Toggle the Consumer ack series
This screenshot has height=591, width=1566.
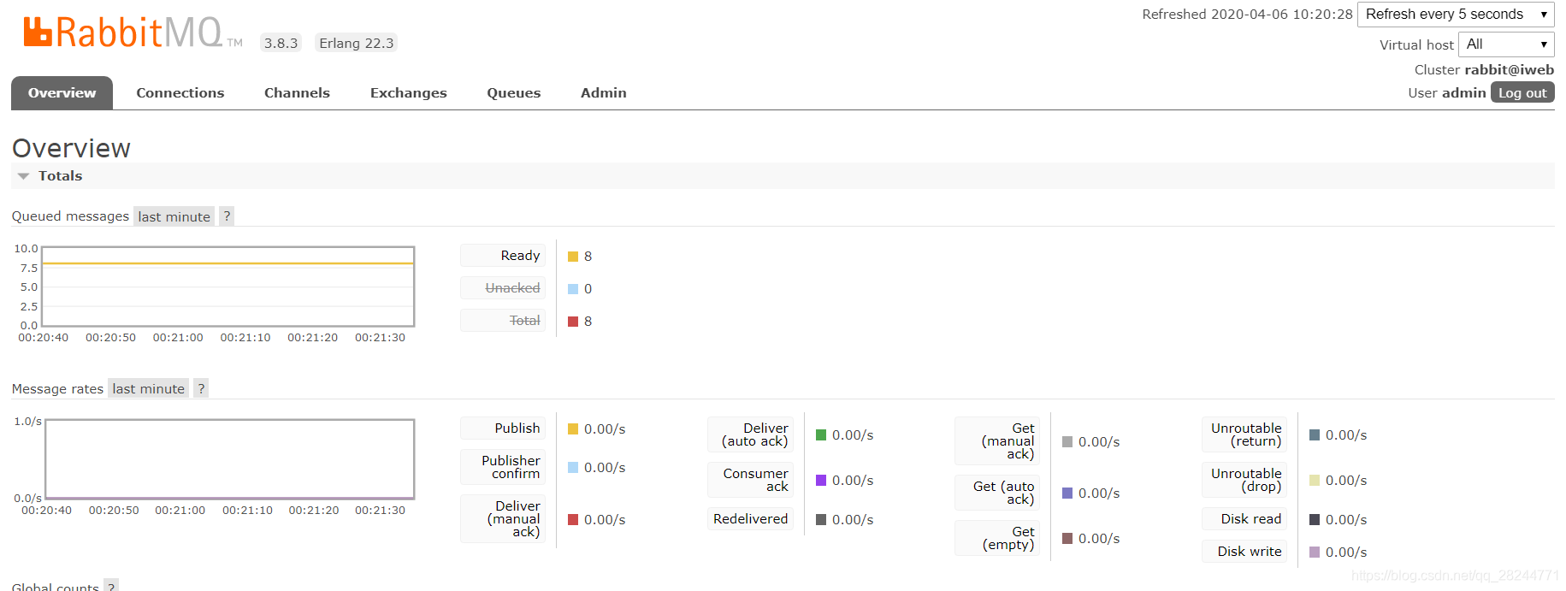point(751,480)
